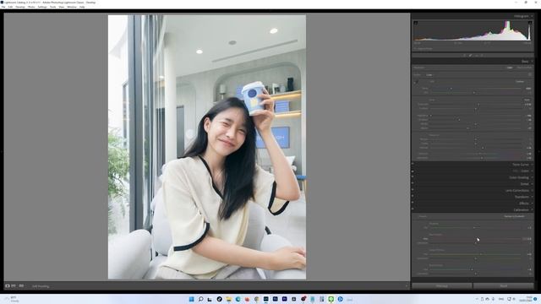The width and height of the screenshot is (541, 304).
Task: Open the Develop menu
Action: tap(20, 7)
